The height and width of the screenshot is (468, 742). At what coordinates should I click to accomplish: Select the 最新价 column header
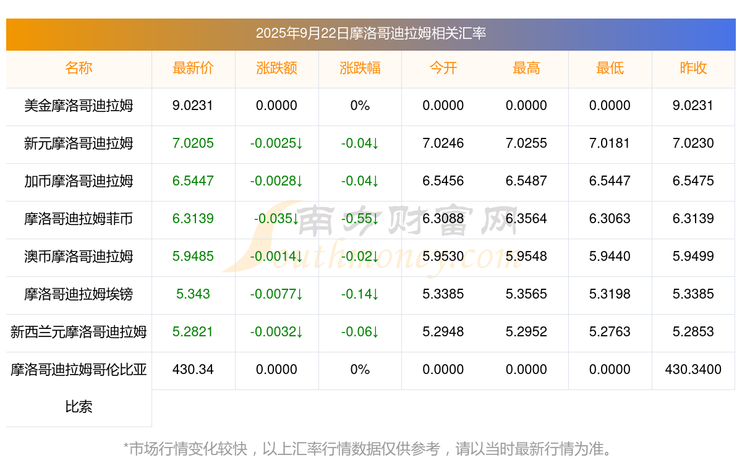193,68
